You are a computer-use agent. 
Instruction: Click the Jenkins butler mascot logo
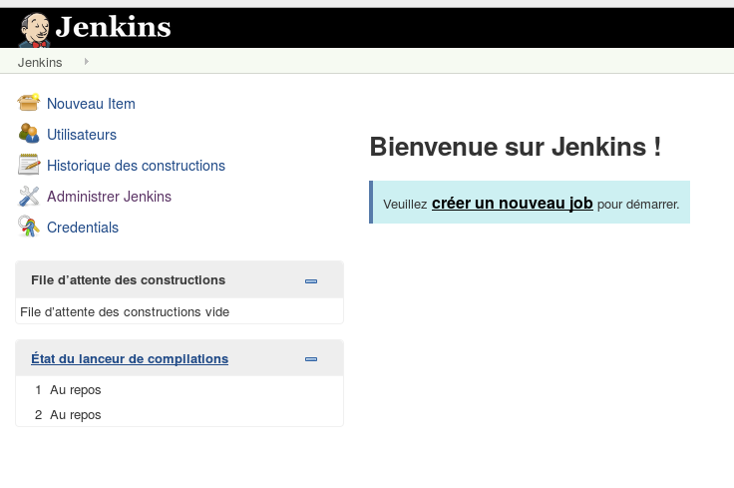[34, 30]
